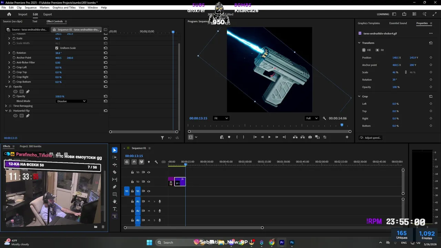Select the Type tool
This screenshot has height=248, width=441.
(115, 209)
